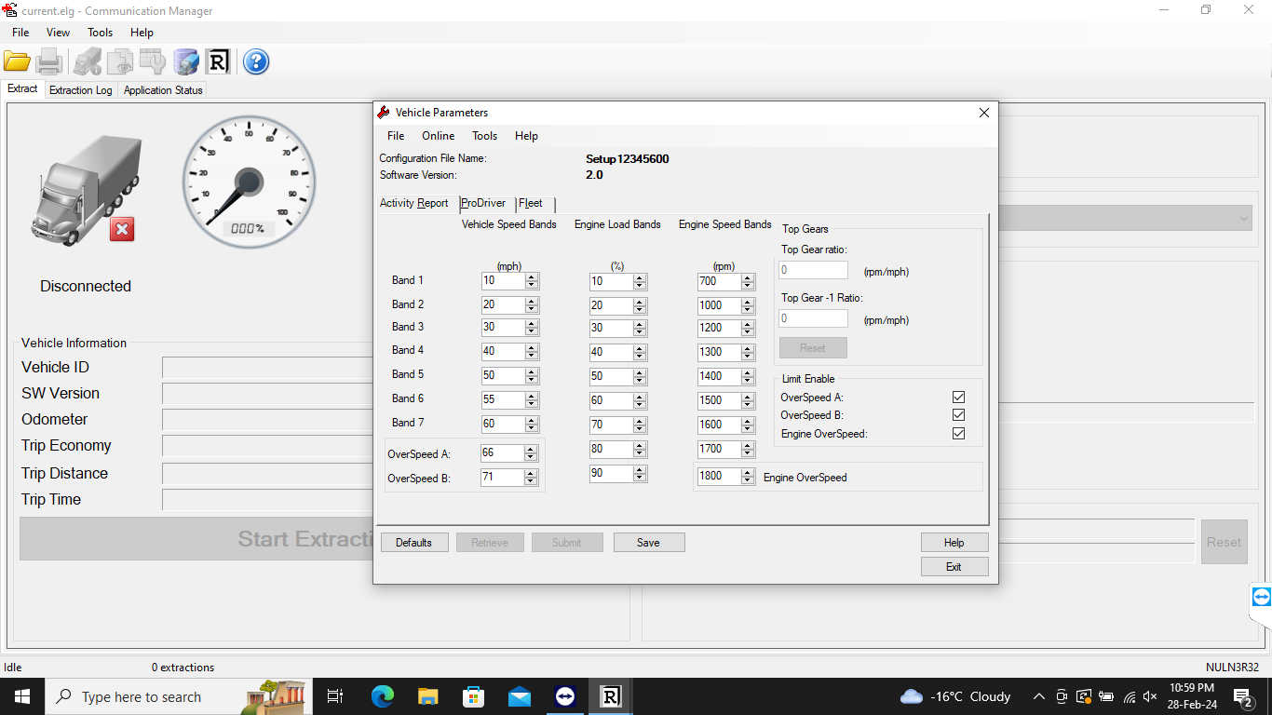Click the TeamViewer icon in taskbar
Screen dimensions: 1272x715
pyautogui.click(x=565, y=696)
